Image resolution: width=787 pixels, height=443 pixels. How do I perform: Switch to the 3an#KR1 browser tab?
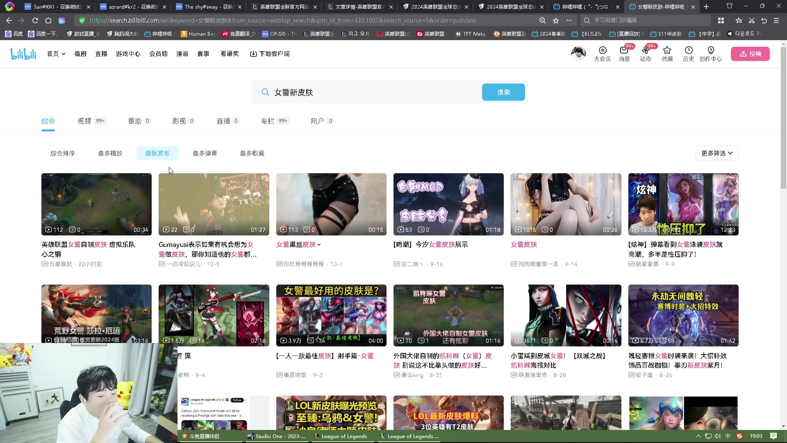[57, 7]
